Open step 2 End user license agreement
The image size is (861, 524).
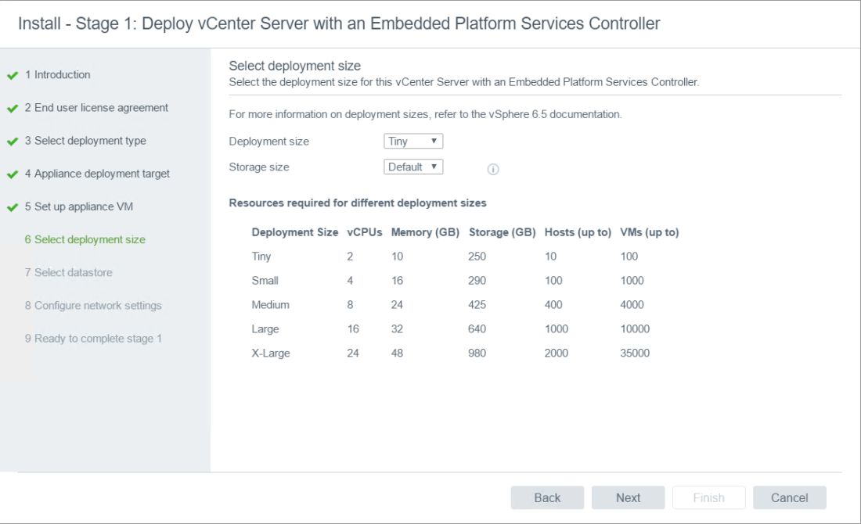tap(100, 108)
